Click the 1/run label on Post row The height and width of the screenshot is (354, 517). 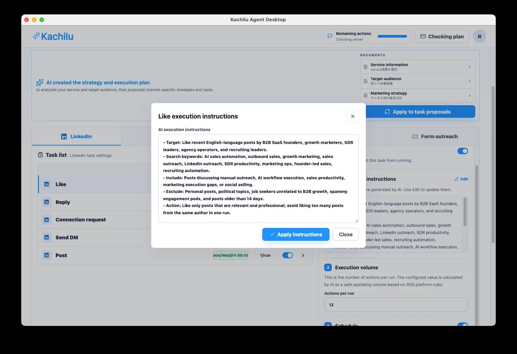[265, 255]
